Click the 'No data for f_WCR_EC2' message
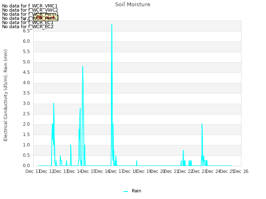The width and height of the screenshot is (266, 199). click(x=28, y=27)
